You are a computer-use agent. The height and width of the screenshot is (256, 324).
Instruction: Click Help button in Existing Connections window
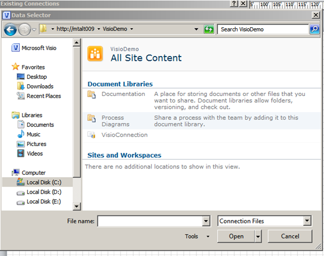pyautogui.click(x=234, y=3)
